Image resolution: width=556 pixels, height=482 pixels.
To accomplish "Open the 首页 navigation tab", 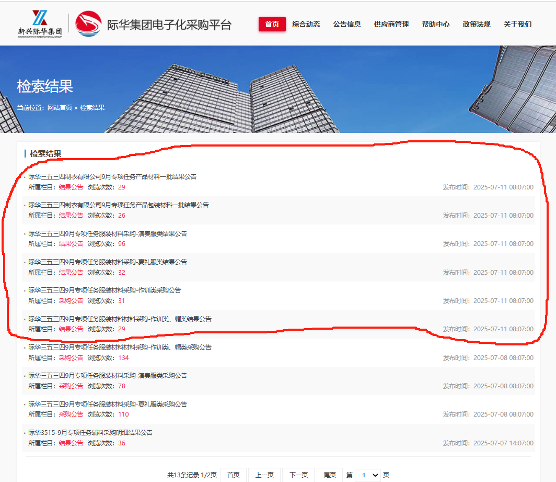I will pyautogui.click(x=272, y=24).
